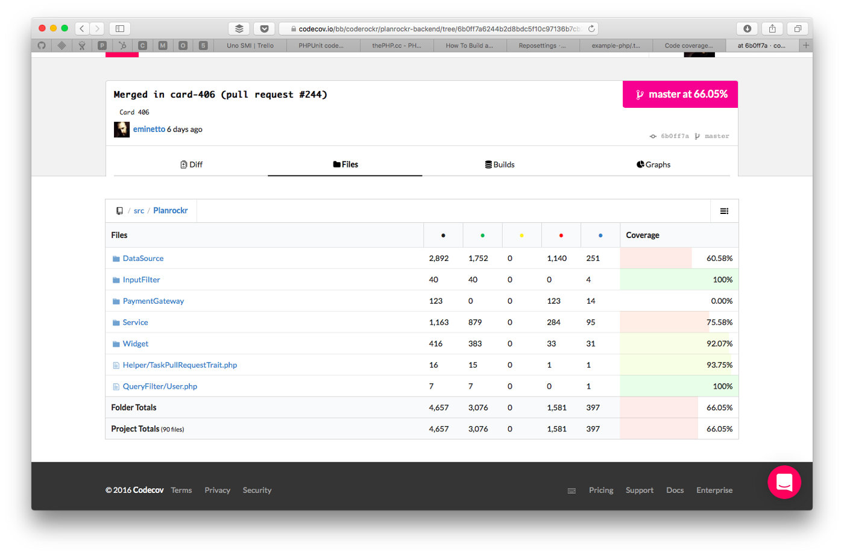The height and width of the screenshot is (555, 844).
Task: Open the PaymentGateway folder
Action: pyautogui.click(x=153, y=301)
